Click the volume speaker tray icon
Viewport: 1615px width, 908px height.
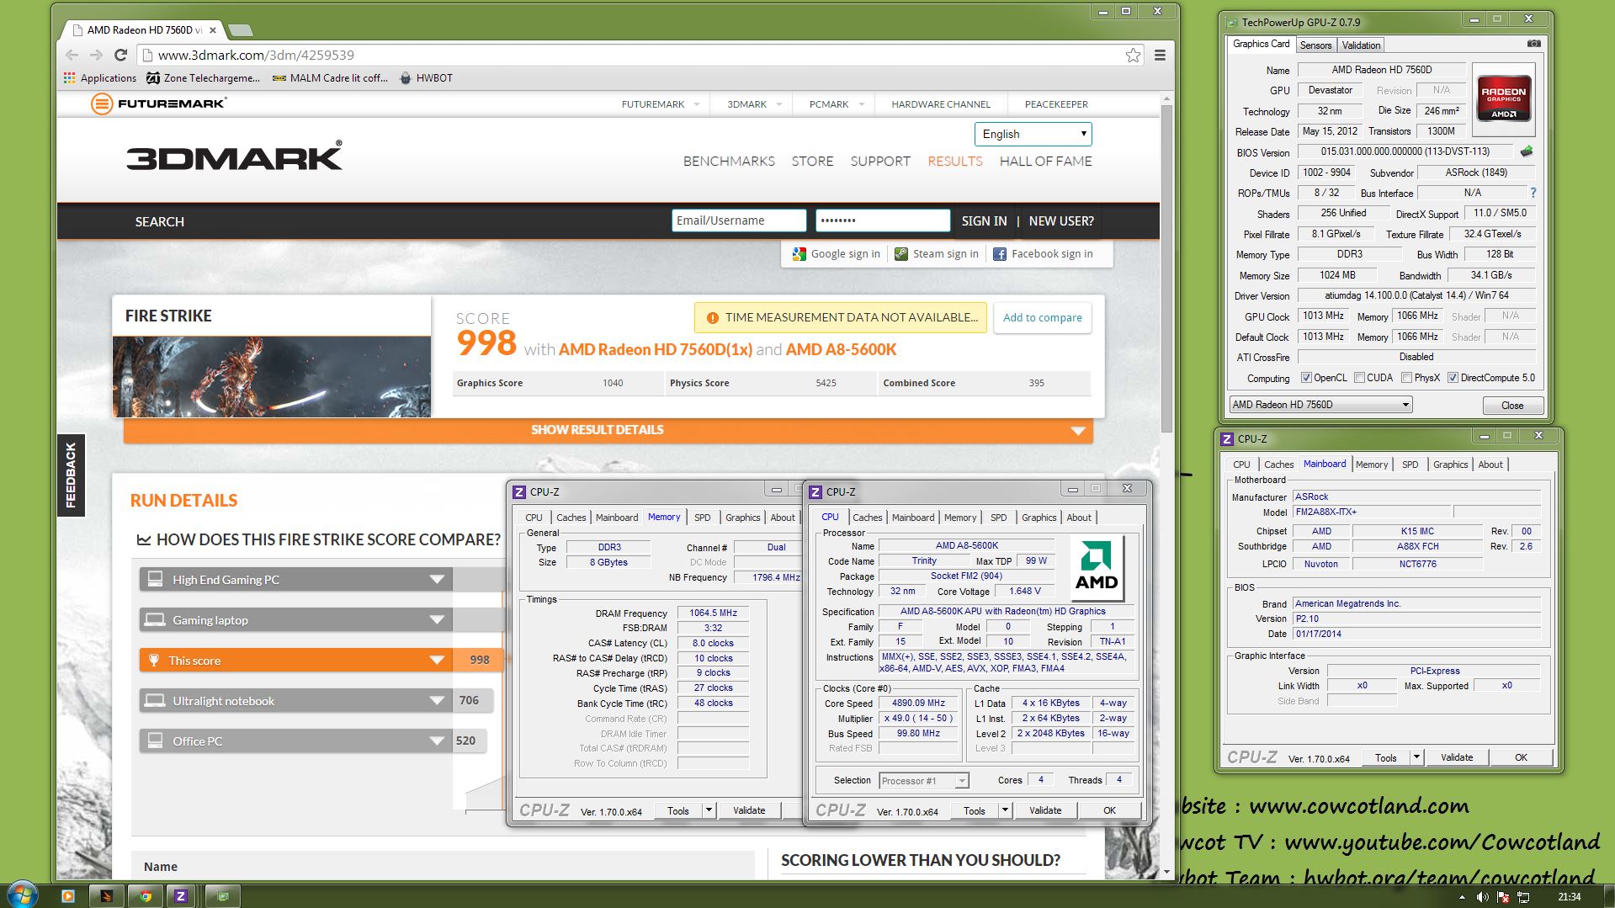click(1482, 897)
